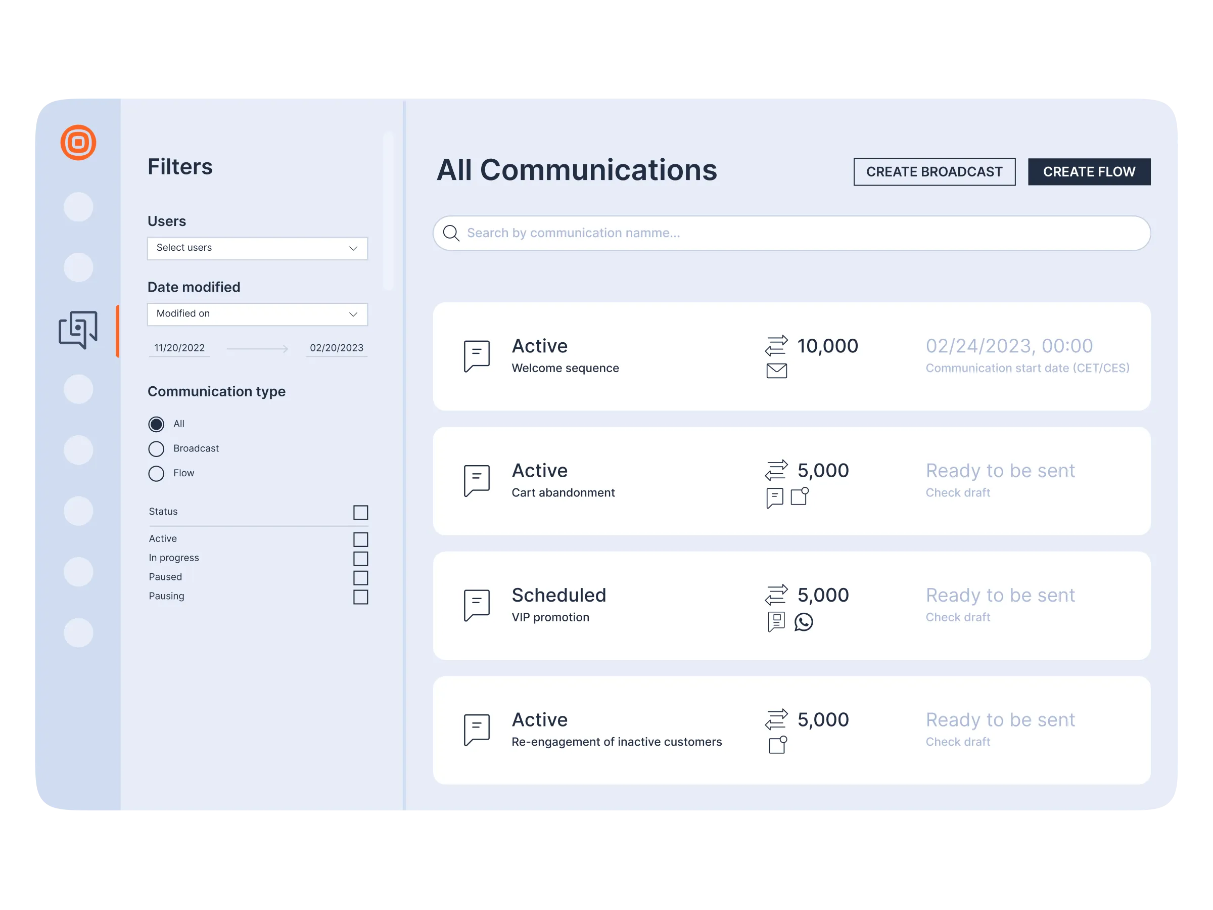Open the Select users dropdown
The width and height of the screenshot is (1213, 910).
(x=257, y=248)
